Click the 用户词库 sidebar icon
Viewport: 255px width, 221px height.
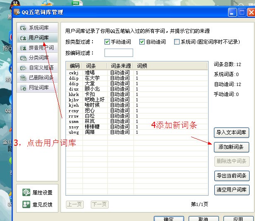point(23,38)
